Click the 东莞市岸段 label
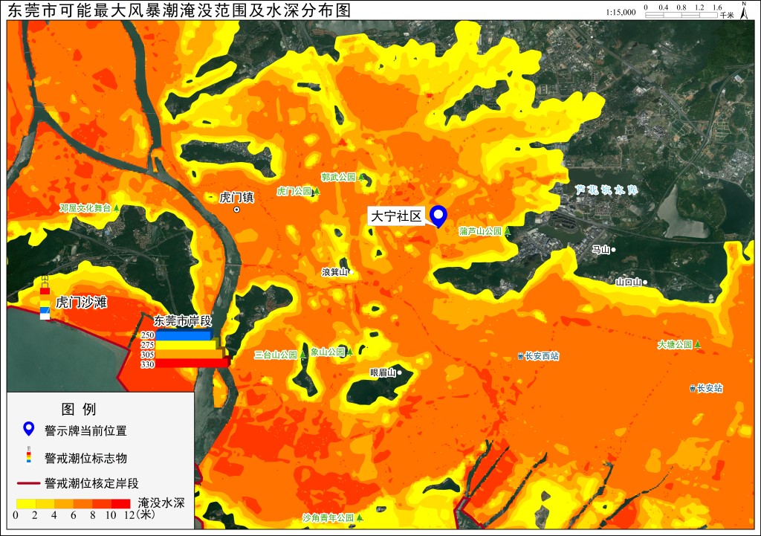The height and width of the screenshot is (536, 761). [183, 320]
